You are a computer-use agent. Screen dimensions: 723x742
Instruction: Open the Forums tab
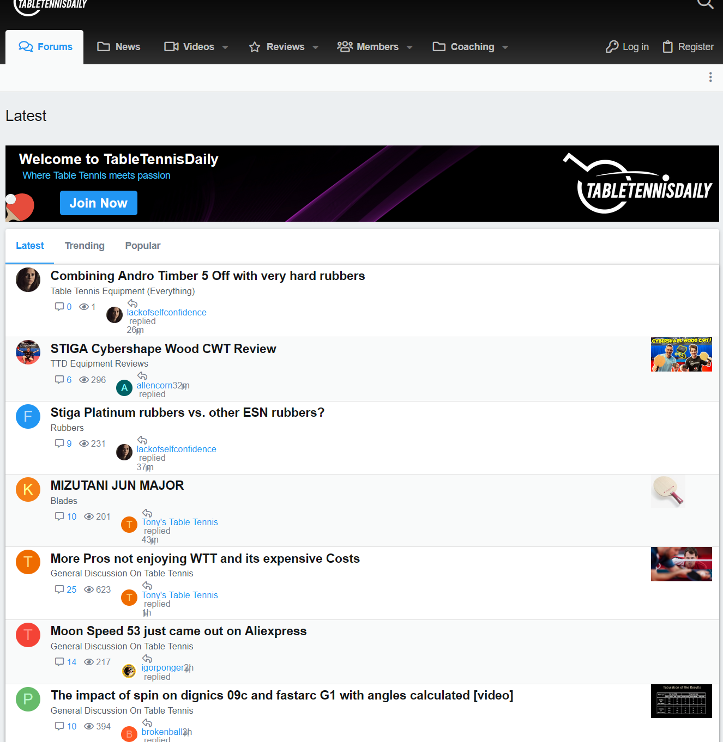pyautogui.click(x=45, y=47)
